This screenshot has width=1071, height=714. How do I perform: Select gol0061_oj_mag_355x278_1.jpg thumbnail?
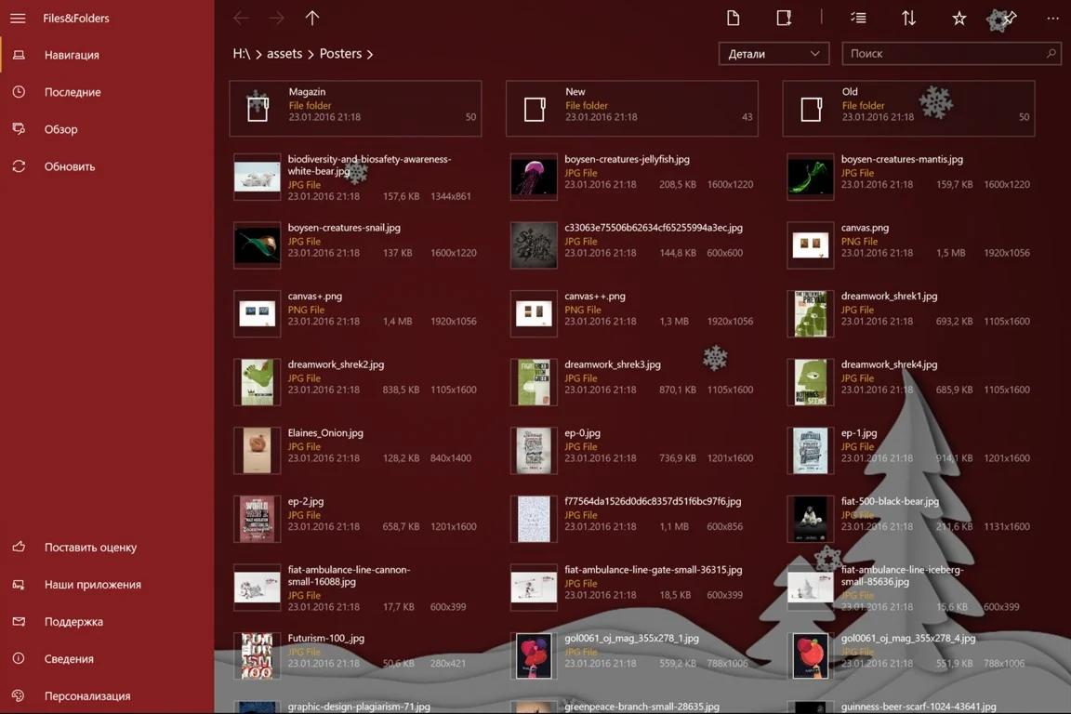[534, 654]
